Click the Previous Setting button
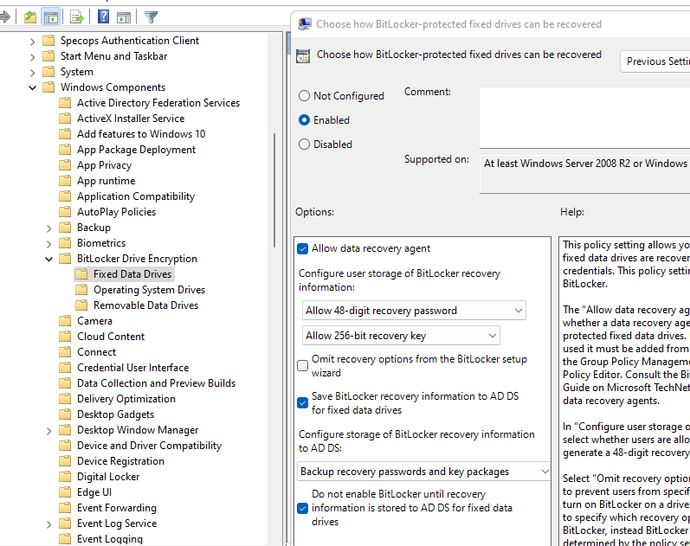This screenshot has width=690, height=546. [655, 61]
